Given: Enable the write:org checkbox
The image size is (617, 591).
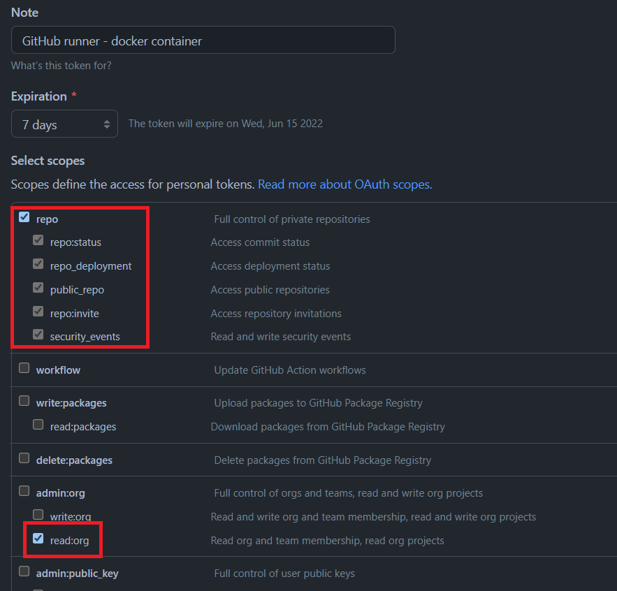Looking at the screenshot, I should (38, 515).
